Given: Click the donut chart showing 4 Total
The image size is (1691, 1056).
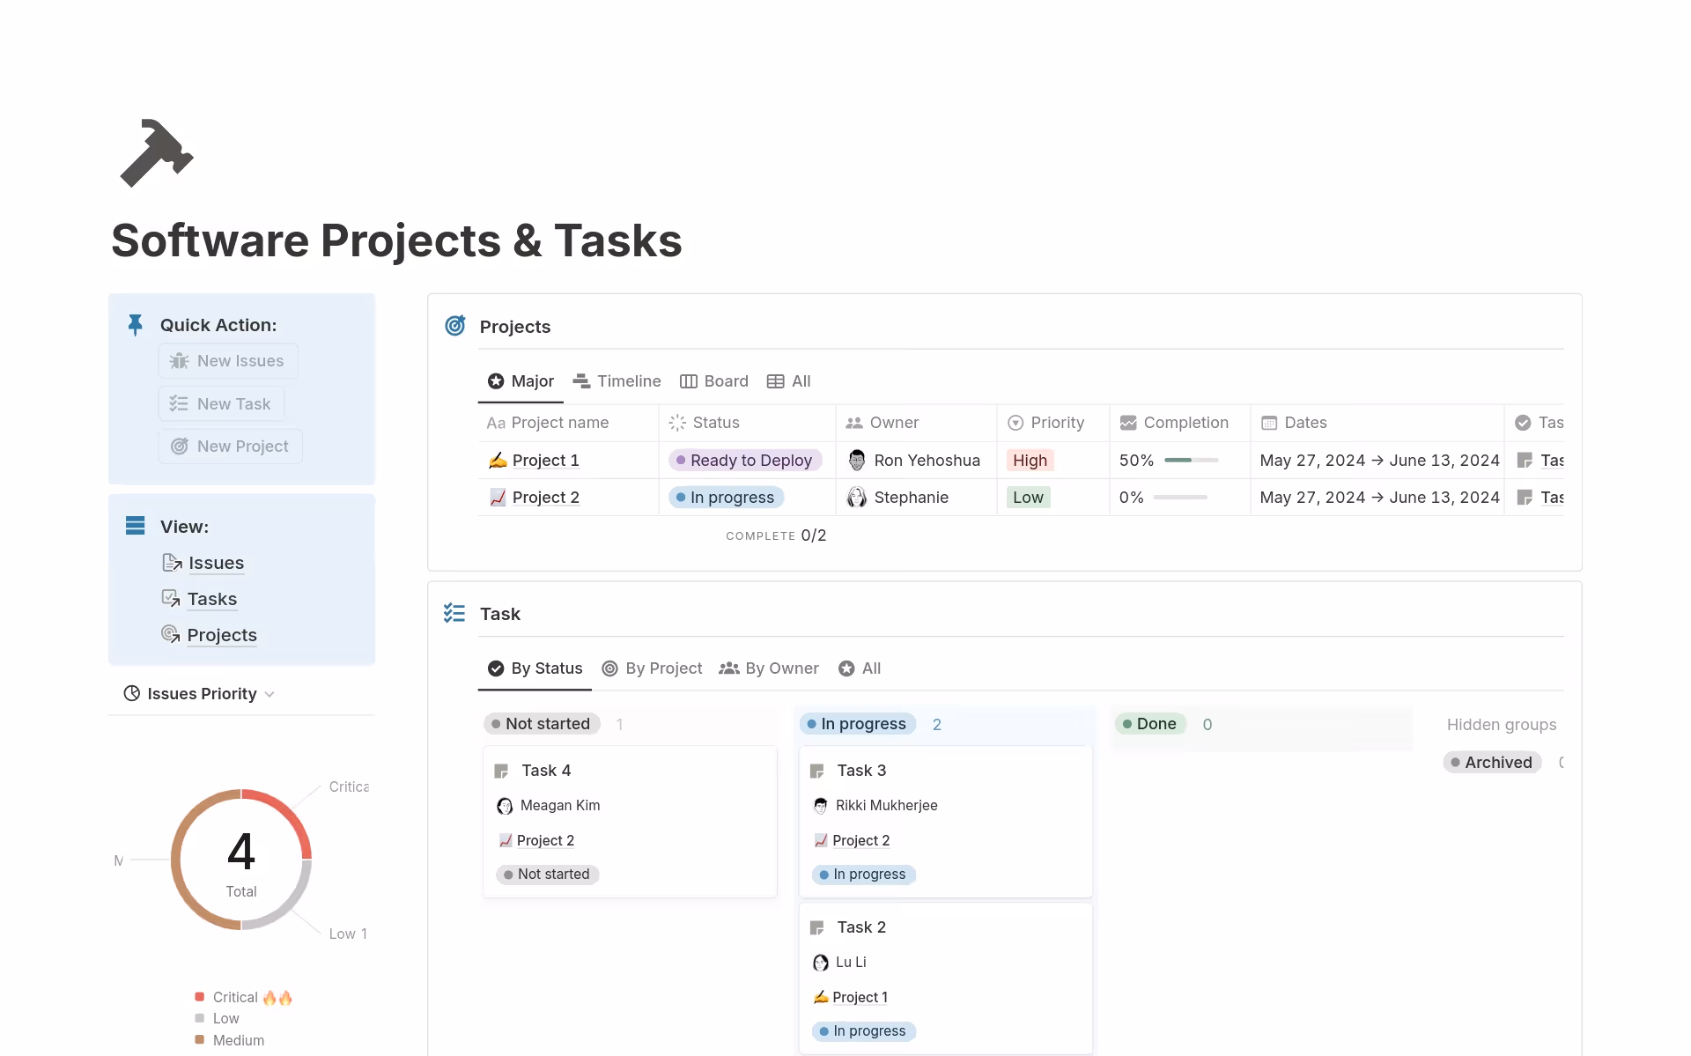Looking at the screenshot, I should click(241, 859).
